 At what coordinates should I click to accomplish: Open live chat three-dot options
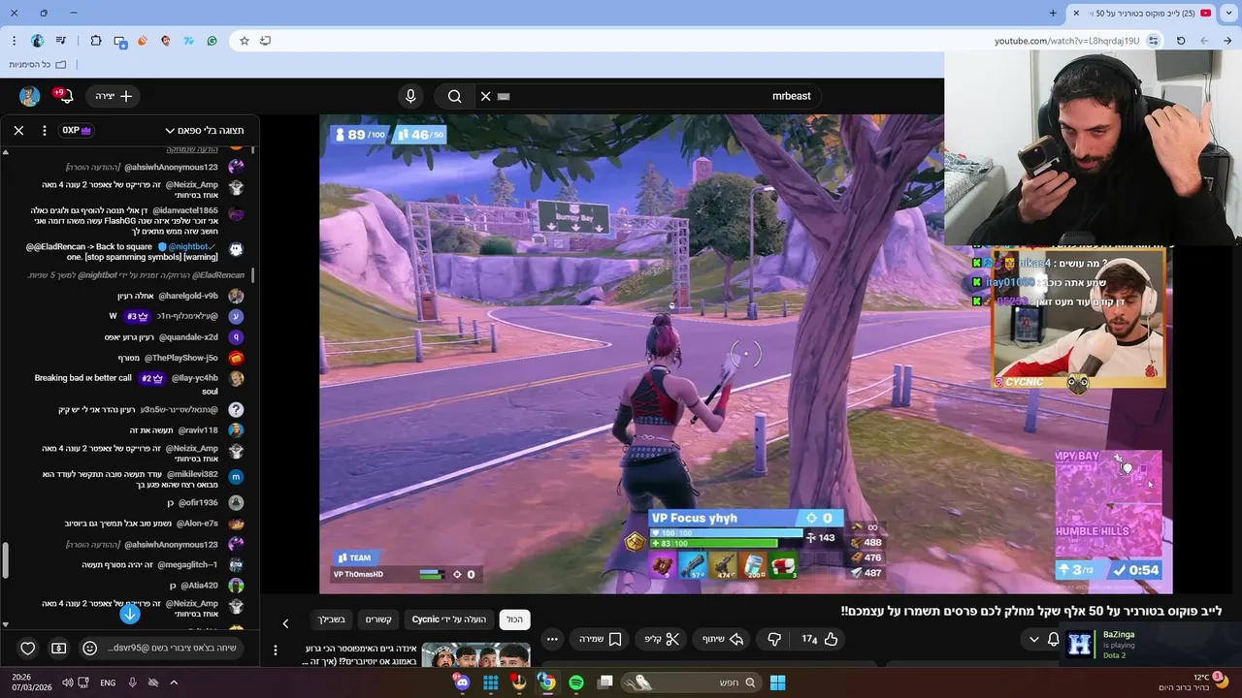tap(44, 130)
